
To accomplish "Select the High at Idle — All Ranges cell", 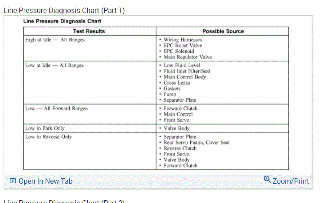I will [x=55, y=40].
